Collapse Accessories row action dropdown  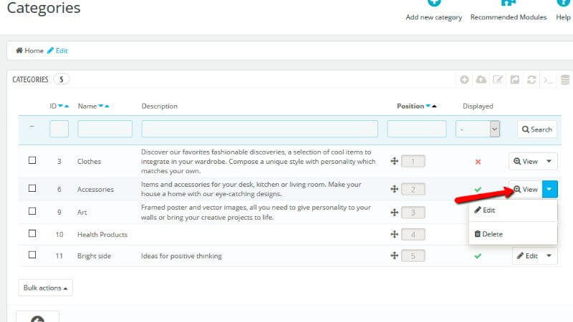point(549,189)
